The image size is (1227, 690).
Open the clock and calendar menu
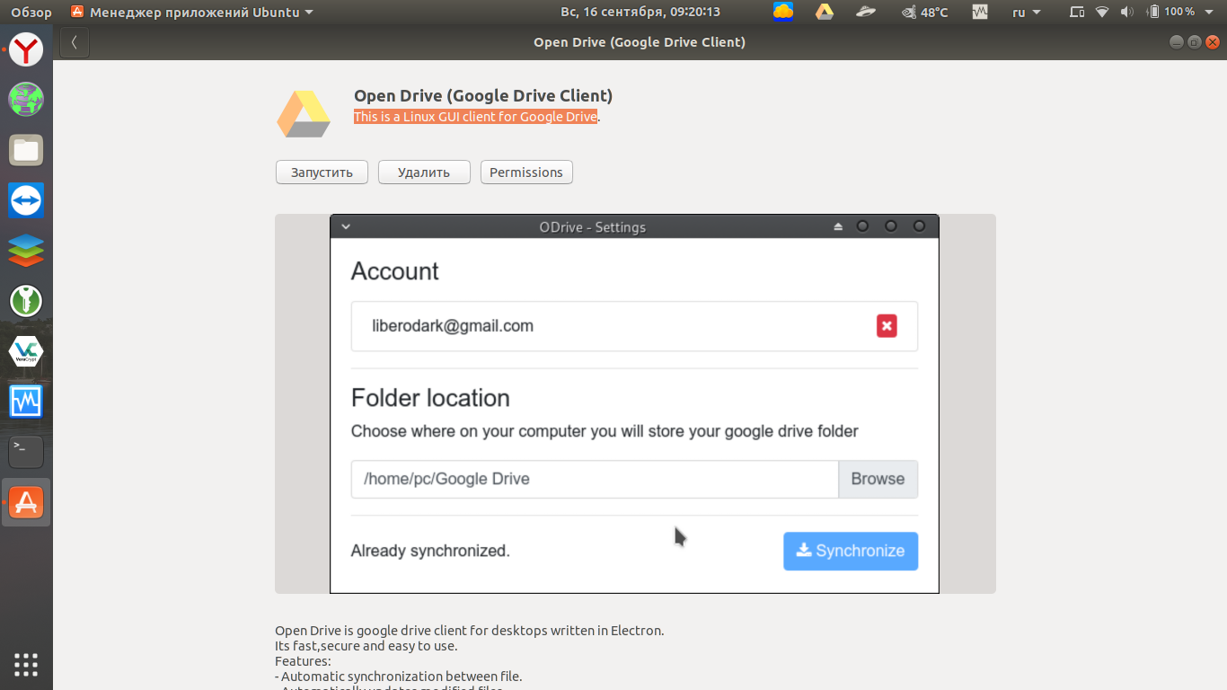640,12
